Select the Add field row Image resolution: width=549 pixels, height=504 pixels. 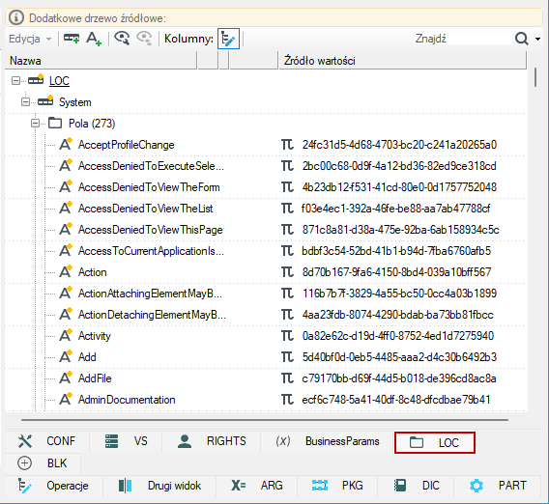point(87,357)
